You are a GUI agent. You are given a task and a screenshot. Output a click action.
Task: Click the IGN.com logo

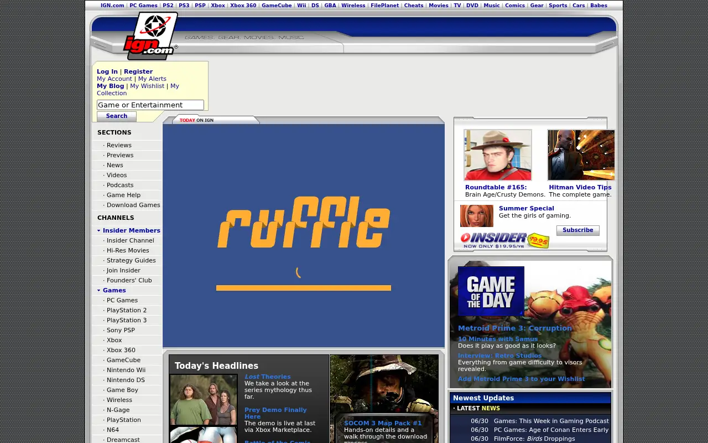[150, 35]
